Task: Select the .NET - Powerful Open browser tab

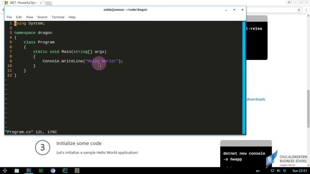Action: tap(23, 3)
